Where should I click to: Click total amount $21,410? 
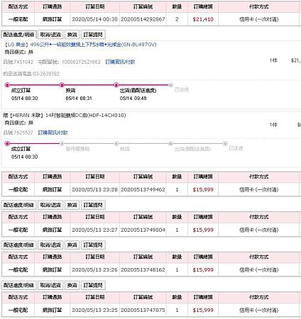click(203, 19)
